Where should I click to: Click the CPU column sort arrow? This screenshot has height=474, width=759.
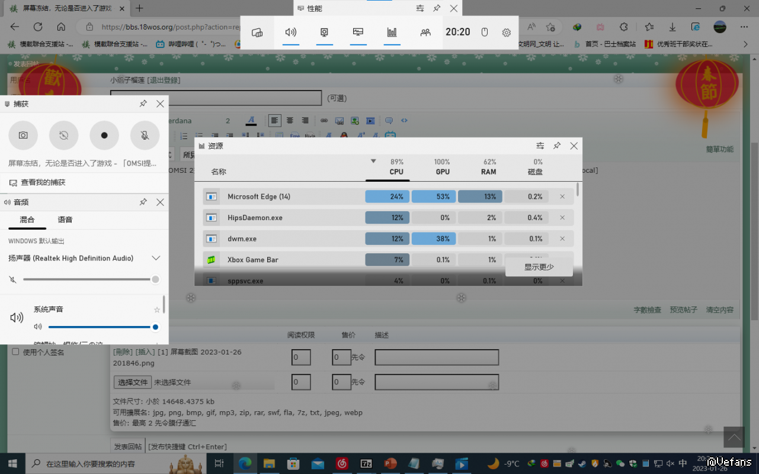(x=373, y=161)
